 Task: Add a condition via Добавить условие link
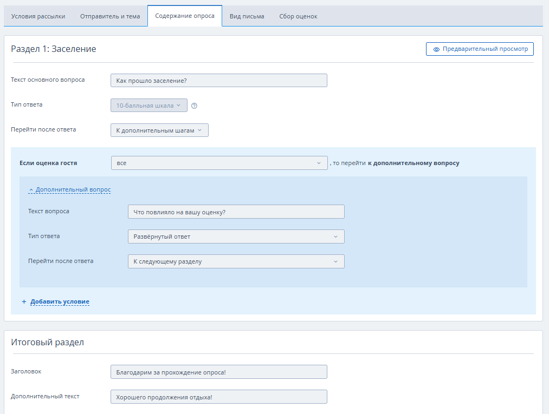tap(60, 301)
